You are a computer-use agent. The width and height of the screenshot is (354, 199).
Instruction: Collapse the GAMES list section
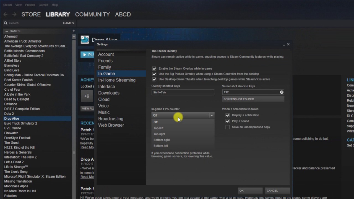(7, 31)
